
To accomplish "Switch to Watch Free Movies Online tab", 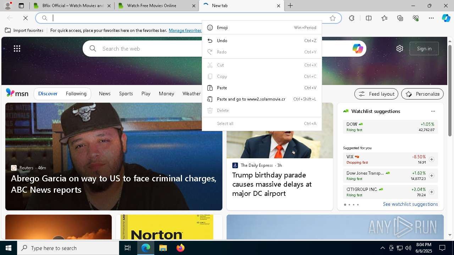I will pos(157,6).
